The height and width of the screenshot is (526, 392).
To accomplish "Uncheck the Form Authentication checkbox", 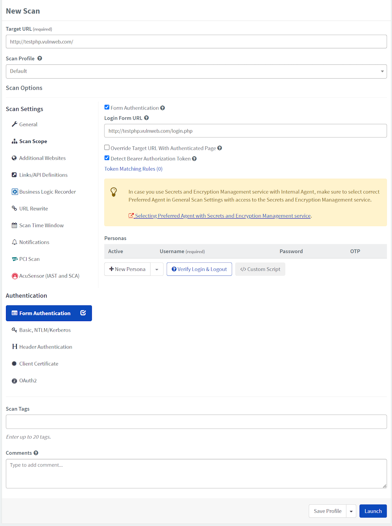I will pyautogui.click(x=107, y=107).
